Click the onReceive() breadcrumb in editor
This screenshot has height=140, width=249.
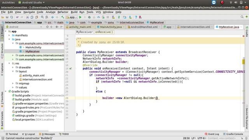click(x=104, y=32)
